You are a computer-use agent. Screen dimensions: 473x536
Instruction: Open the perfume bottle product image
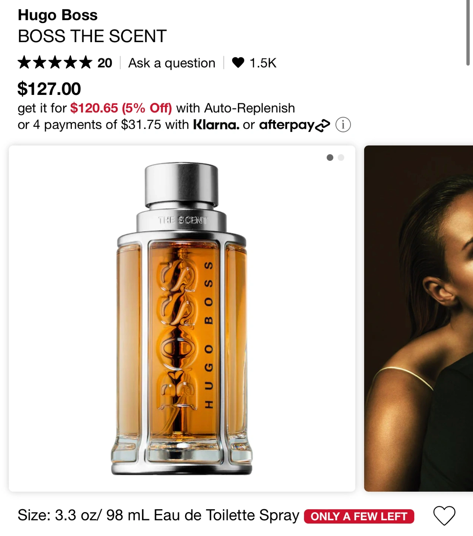tap(182, 318)
